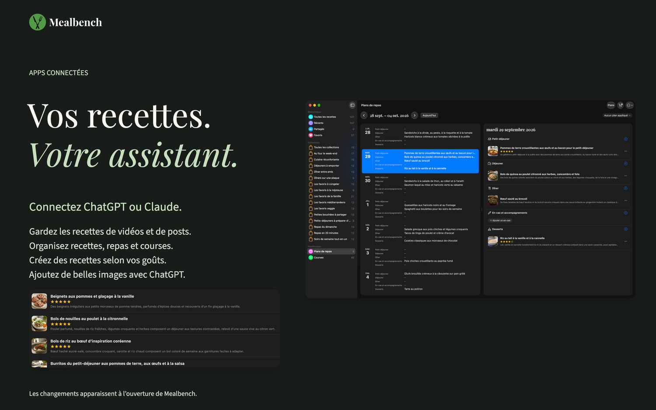Select Friday 2 in the week plan
Image resolution: width=656 pixels, height=410 pixels.
click(x=420, y=233)
